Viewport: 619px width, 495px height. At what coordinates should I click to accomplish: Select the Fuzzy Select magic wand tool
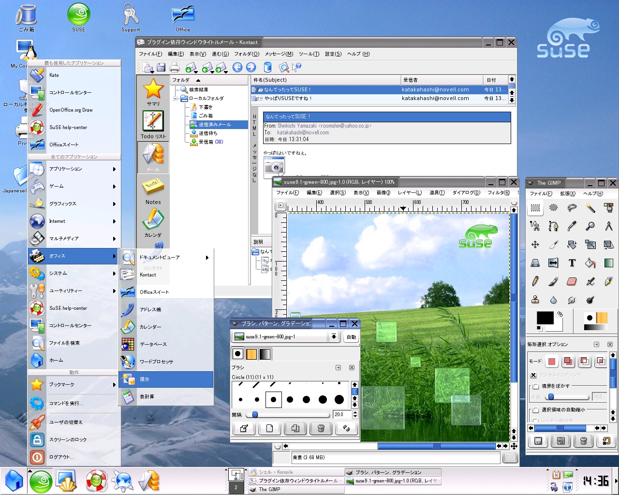pos(590,208)
